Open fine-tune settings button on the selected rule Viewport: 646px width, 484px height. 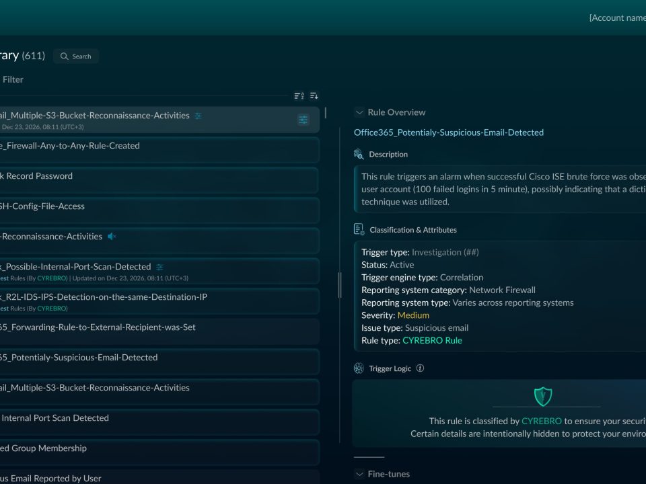pyautogui.click(x=303, y=120)
